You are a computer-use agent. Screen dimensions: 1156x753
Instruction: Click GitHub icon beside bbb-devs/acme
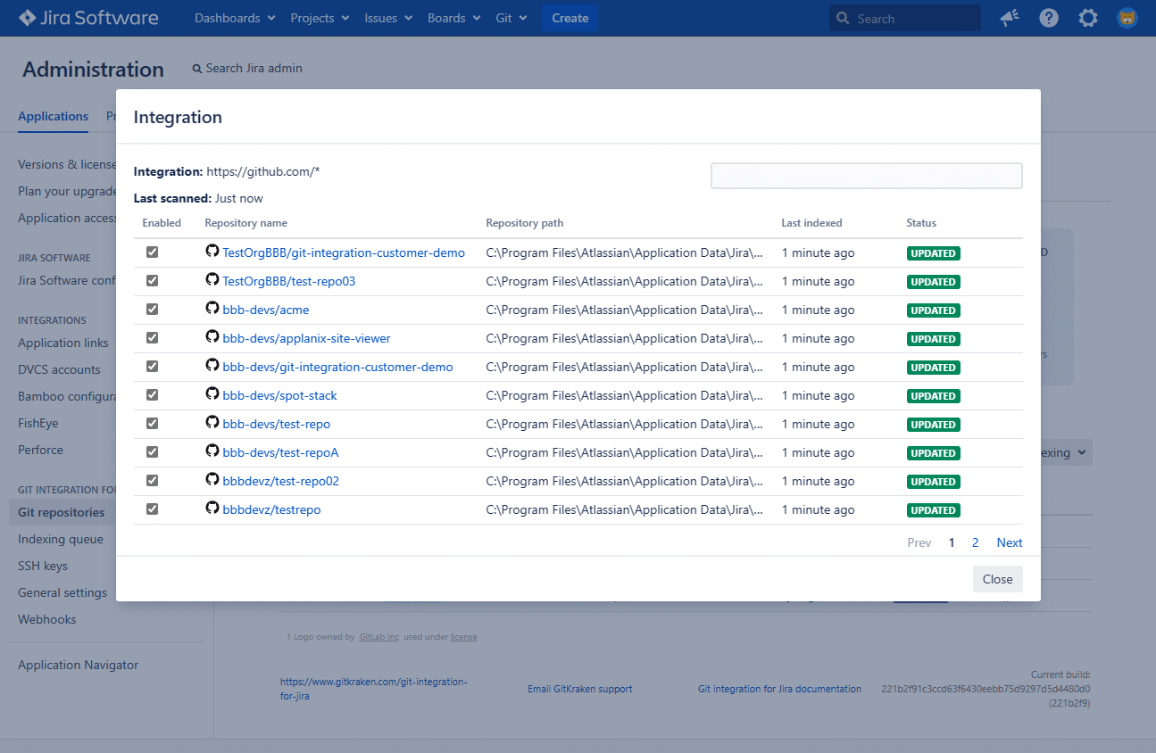click(x=212, y=309)
